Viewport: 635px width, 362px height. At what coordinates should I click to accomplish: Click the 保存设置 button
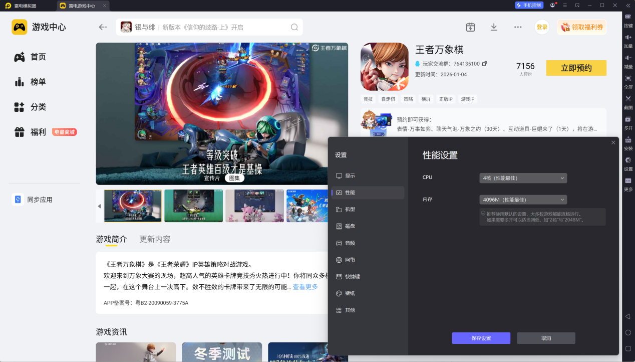[x=481, y=338]
